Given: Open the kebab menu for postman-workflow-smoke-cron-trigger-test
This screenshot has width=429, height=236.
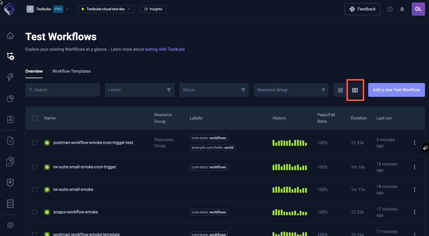Looking at the screenshot, I should click(415, 143).
